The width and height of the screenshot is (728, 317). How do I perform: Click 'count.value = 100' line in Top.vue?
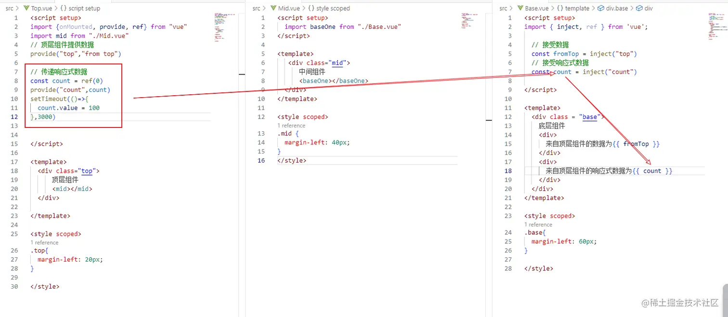(68, 108)
